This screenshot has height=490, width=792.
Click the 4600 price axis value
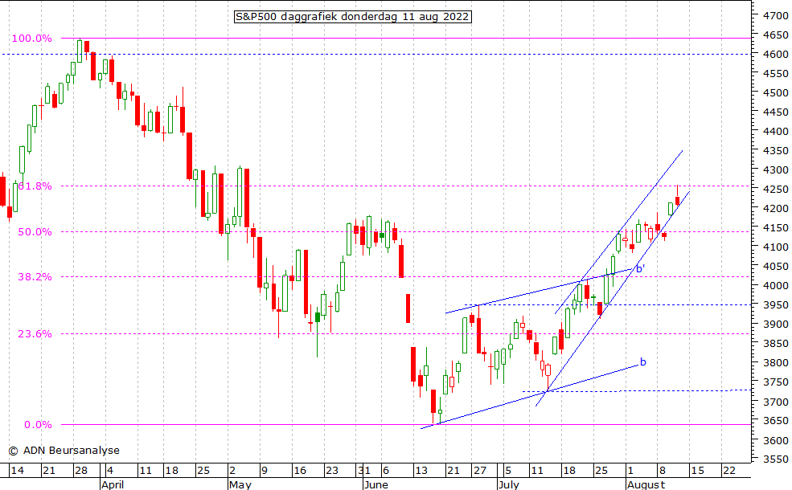click(x=776, y=54)
